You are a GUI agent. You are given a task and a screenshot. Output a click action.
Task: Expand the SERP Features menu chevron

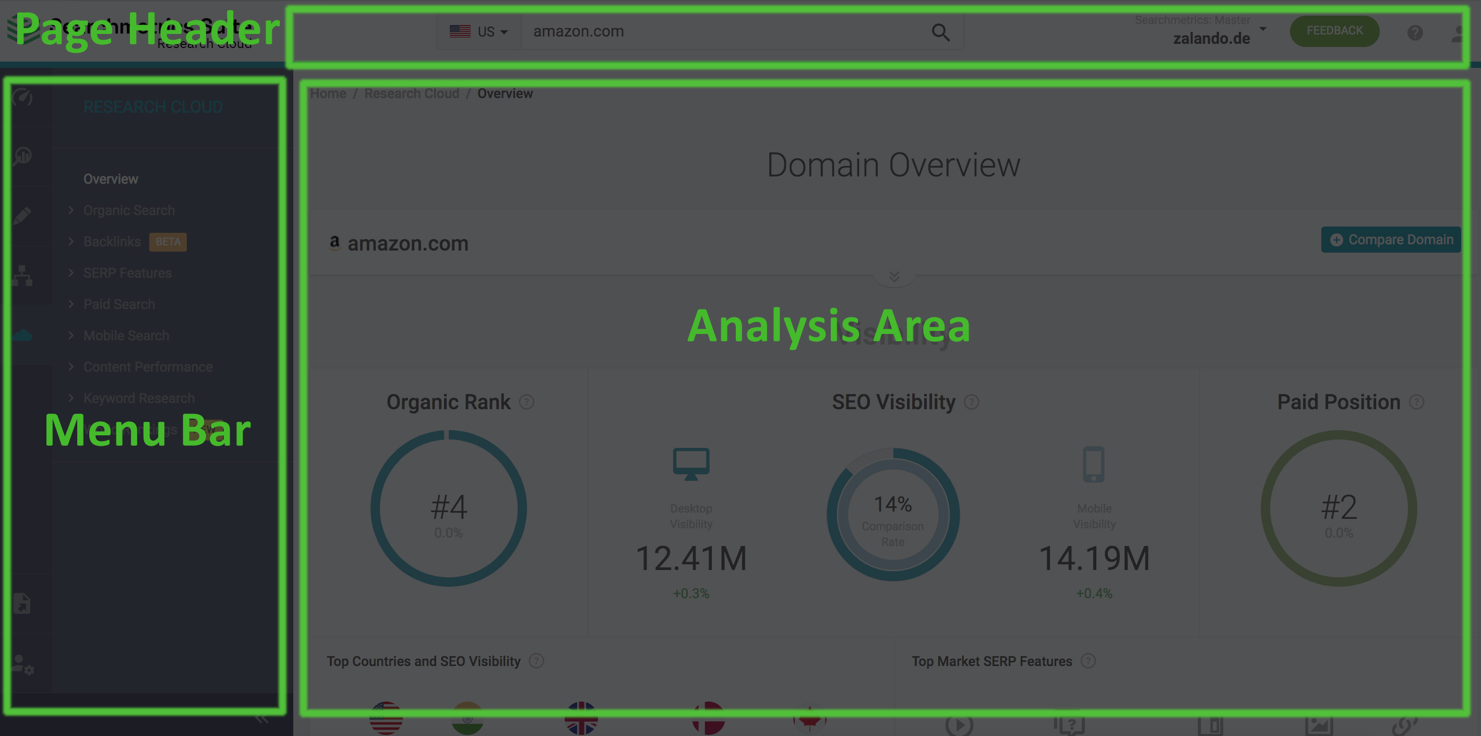(x=71, y=272)
